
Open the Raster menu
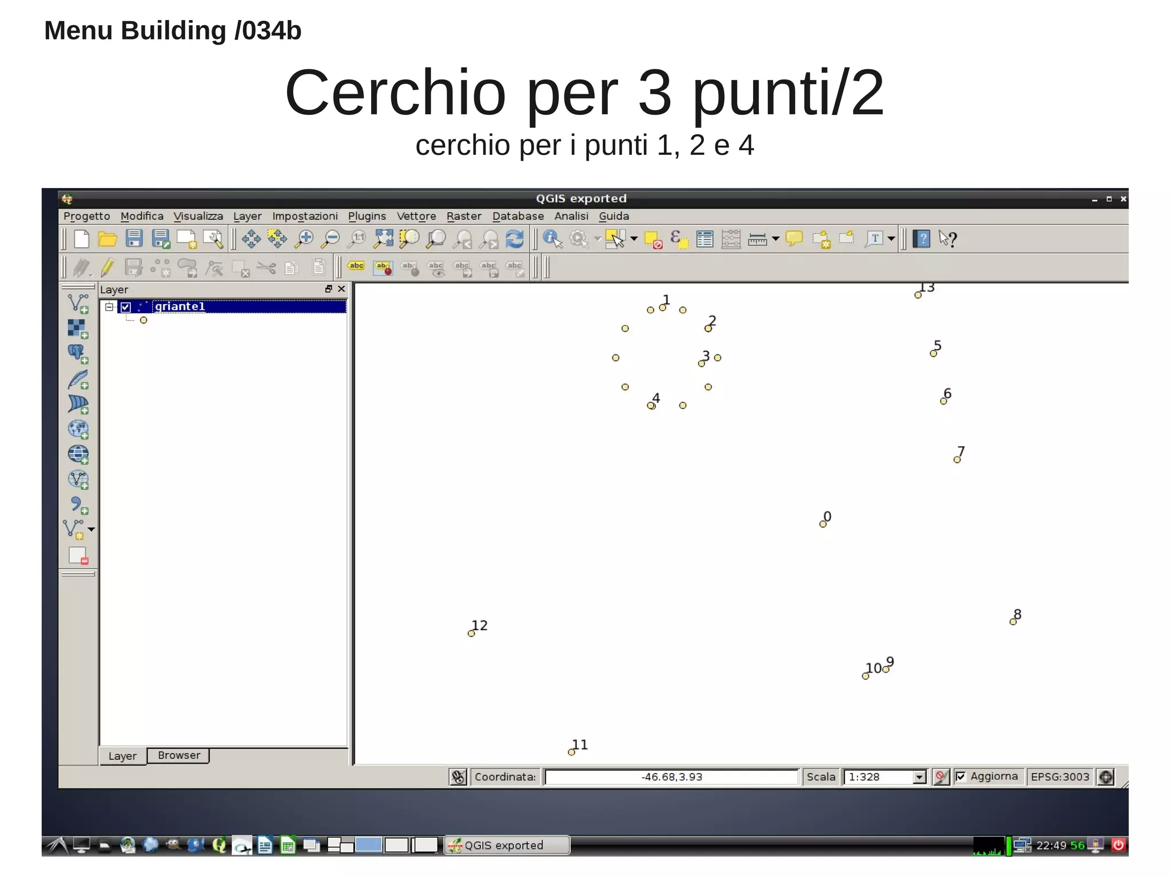coord(464,216)
